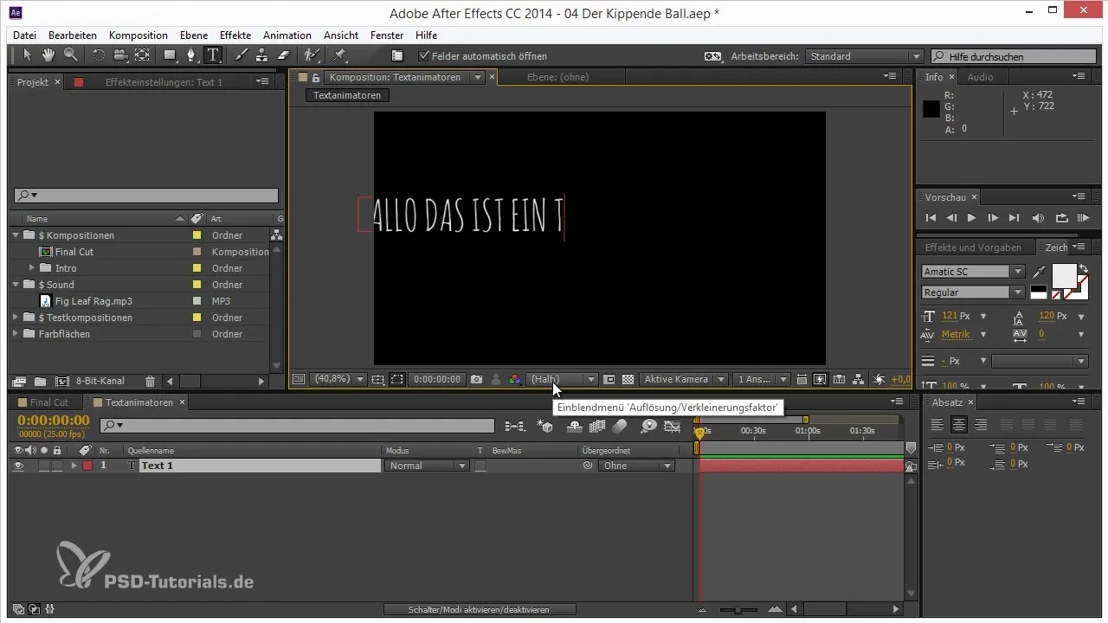Click the Textanimatoren breadcrumb button

point(347,95)
